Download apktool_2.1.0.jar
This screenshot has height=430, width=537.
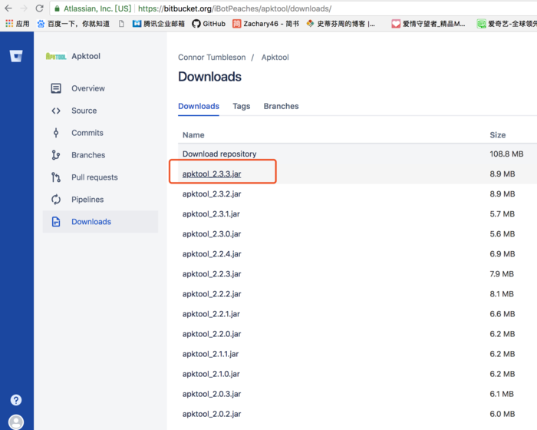pyautogui.click(x=211, y=374)
